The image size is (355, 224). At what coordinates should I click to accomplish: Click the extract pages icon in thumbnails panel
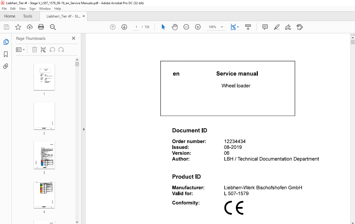[43, 50]
